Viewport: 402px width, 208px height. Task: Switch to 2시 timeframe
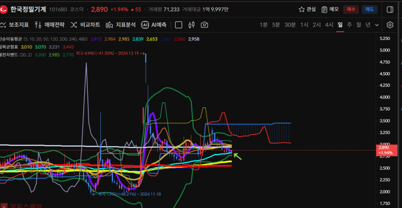tap(317, 25)
